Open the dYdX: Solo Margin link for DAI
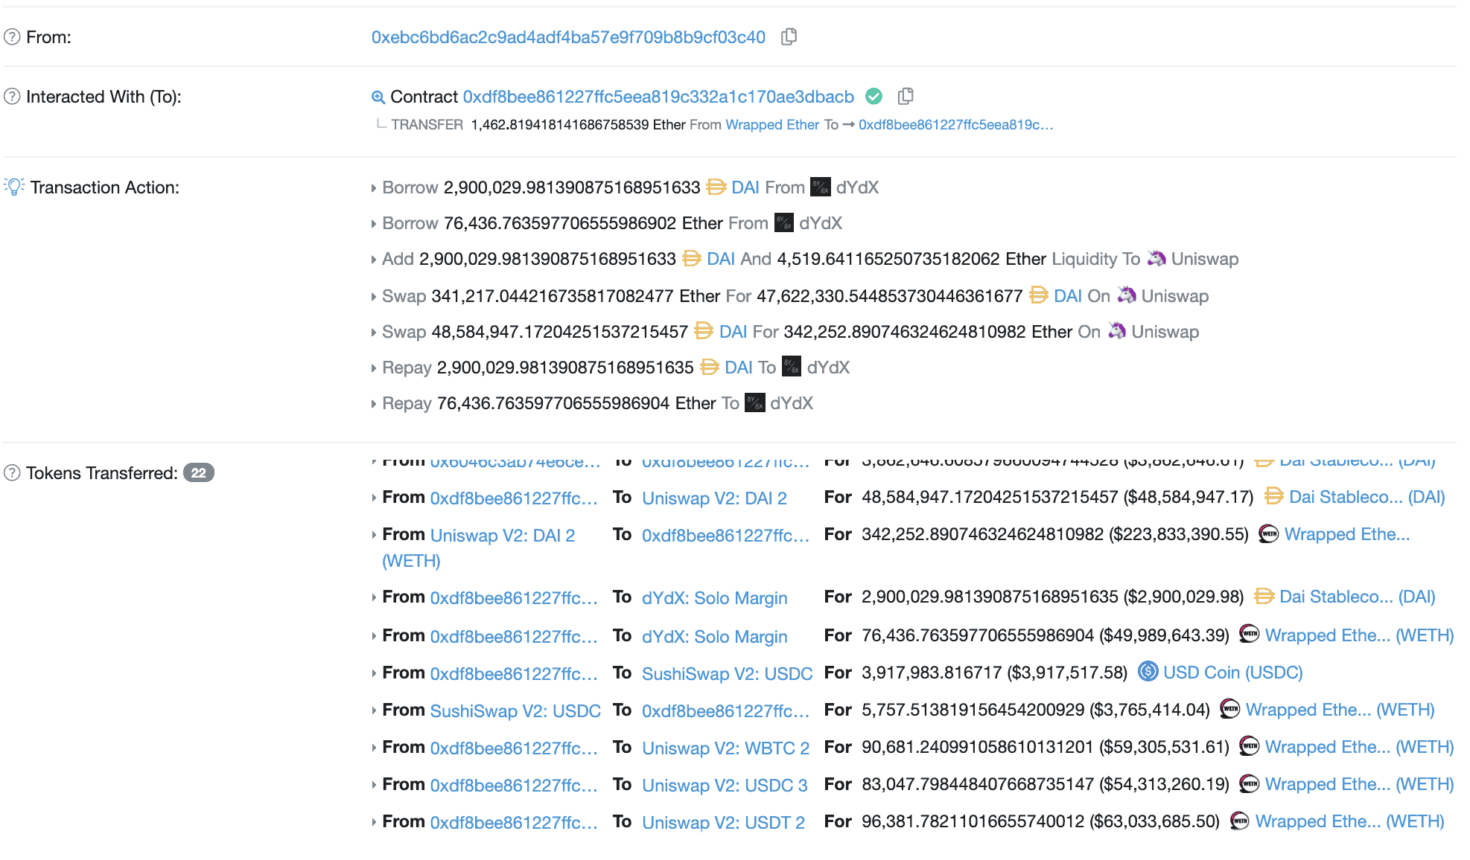Image resolution: width=1470 pixels, height=860 pixels. [x=714, y=597]
